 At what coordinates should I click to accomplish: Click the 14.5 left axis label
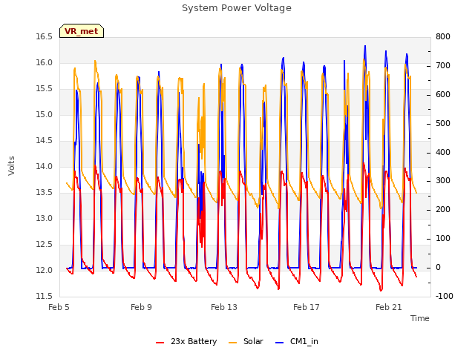tap(45, 141)
